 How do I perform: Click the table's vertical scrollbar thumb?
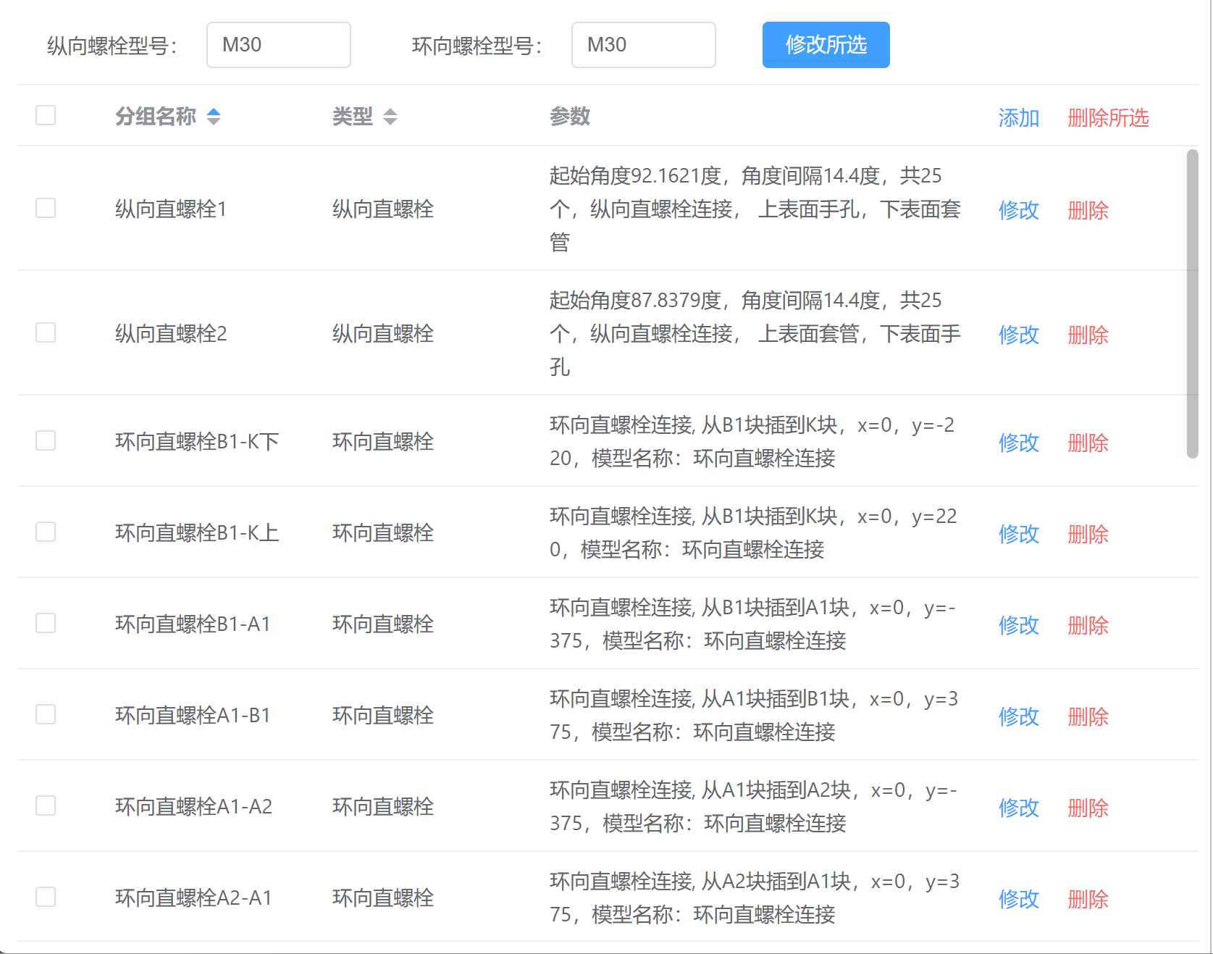pyautogui.click(x=1193, y=304)
